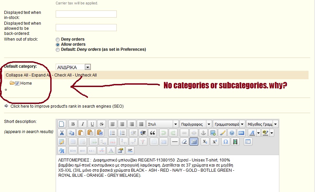316x192 pixels.
Task: Click the Home folder icon in the tree
Action: click(x=12, y=83)
